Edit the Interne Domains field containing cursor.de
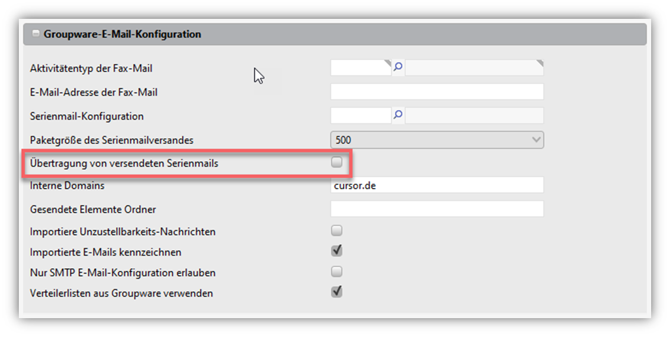Viewport: 670px width, 337px height. [437, 185]
